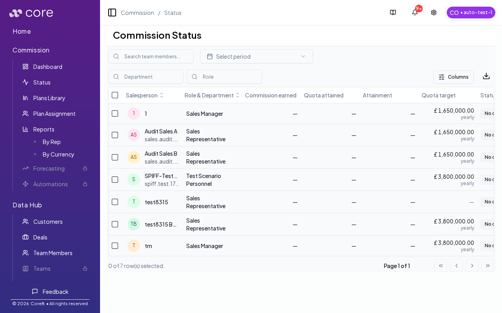Click the Department filter field
Screen dimensions: 502x313
coord(146,77)
